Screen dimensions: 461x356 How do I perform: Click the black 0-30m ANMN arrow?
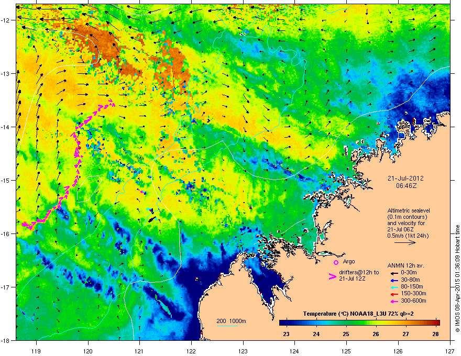pyautogui.click(x=393, y=273)
